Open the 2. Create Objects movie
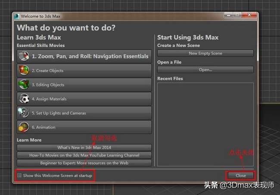This screenshot has width=280, height=195. (84, 70)
